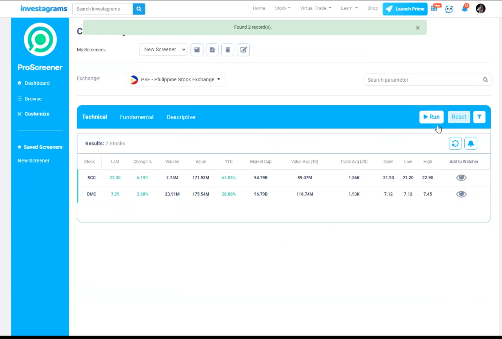Dismiss the Found 2 record(s) notification
The height and width of the screenshot is (339, 502).
tap(418, 28)
